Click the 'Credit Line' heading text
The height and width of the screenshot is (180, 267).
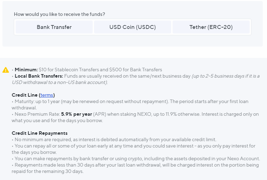pos(24,95)
